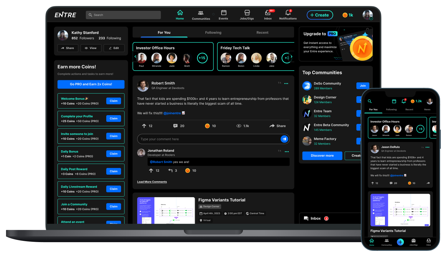The height and width of the screenshot is (255, 447).
Task: Open the Inbox icon with 99+ badge
Action: pos(268,13)
